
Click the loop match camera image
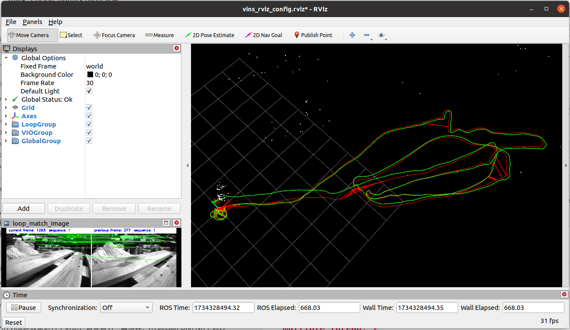91,258
